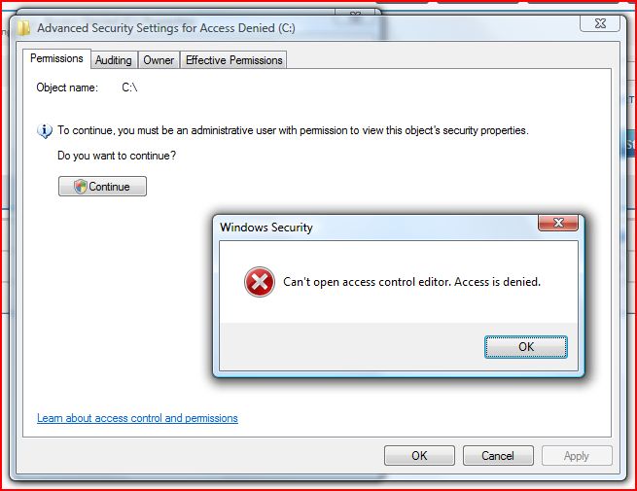The image size is (637, 491).
Task: Dismiss the error with the dialog's OK button
Action: pos(526,347)
